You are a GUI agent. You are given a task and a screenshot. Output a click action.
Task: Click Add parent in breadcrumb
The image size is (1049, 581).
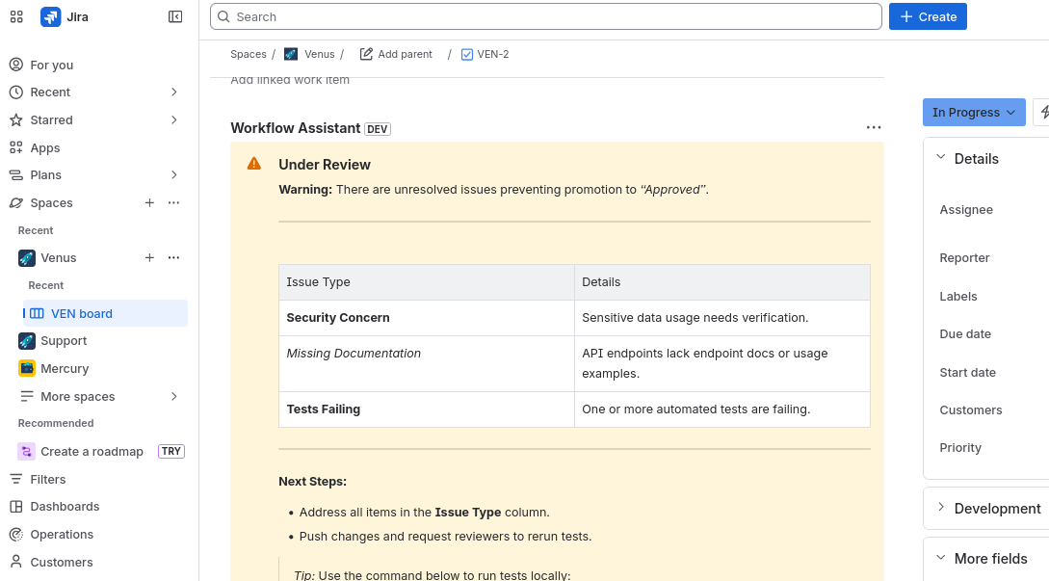pyautogui.click(x=396, y=54)
